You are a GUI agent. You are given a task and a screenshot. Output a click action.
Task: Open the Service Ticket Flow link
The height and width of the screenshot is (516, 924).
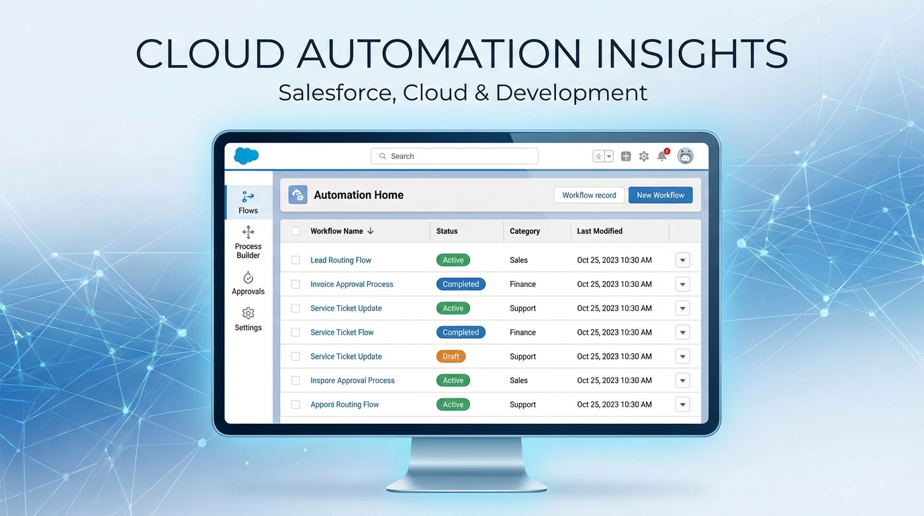point(342,333)
